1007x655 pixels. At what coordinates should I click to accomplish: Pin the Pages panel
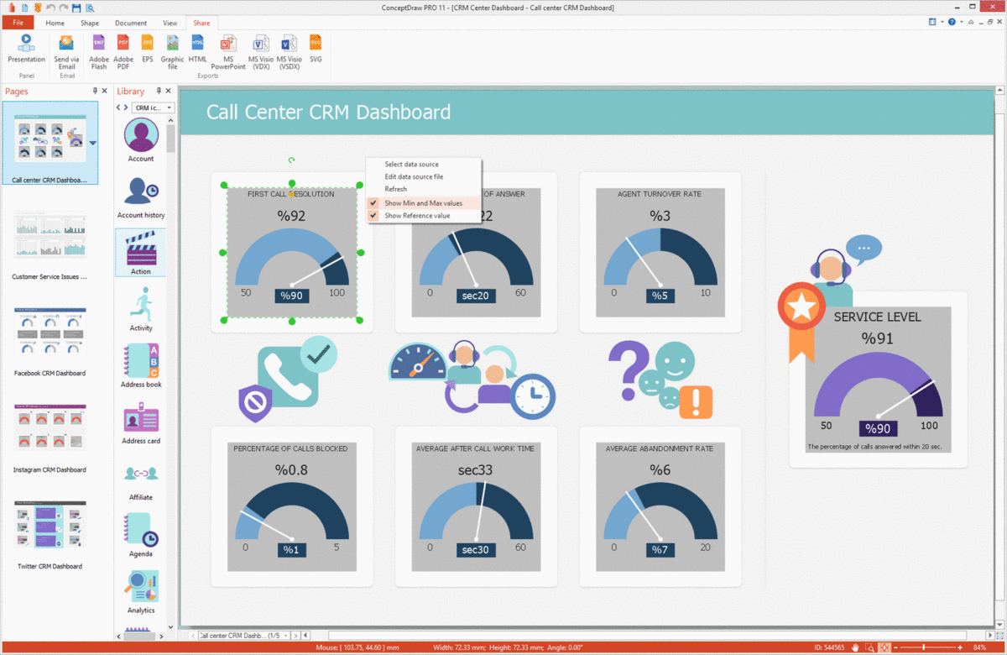94,91
